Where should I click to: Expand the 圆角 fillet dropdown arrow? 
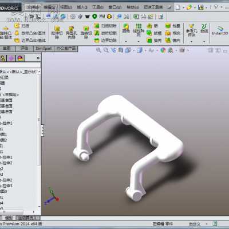(x=126, y=41)
